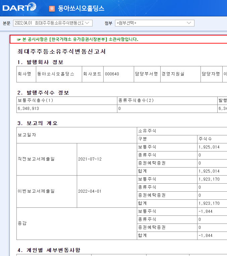Click the 첨부 label
The image size is (227, 256).
(109, 23)
